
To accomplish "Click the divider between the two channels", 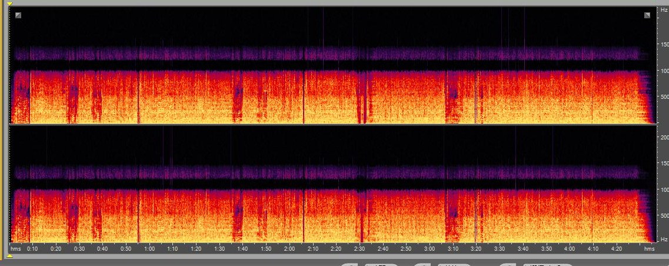I will point(332,125).
